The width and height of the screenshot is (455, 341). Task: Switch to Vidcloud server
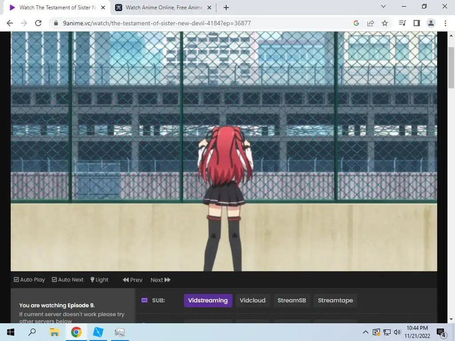[252, 301]
